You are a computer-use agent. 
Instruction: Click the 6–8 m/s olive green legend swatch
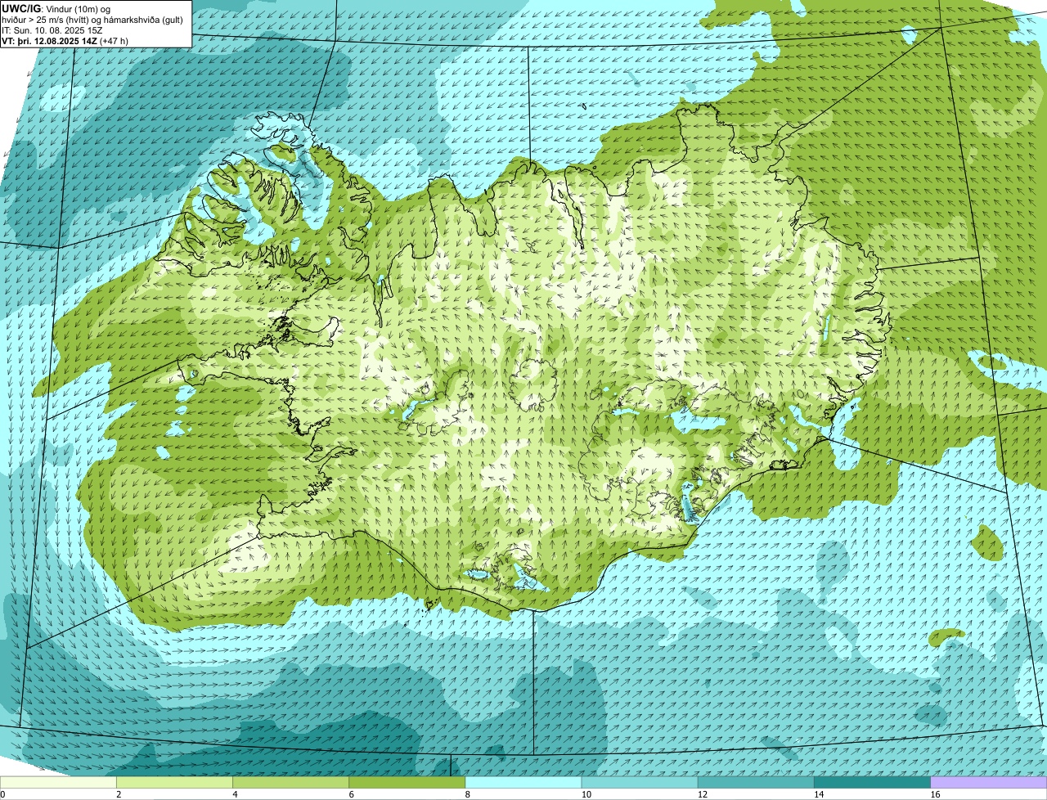pos(407,783)
